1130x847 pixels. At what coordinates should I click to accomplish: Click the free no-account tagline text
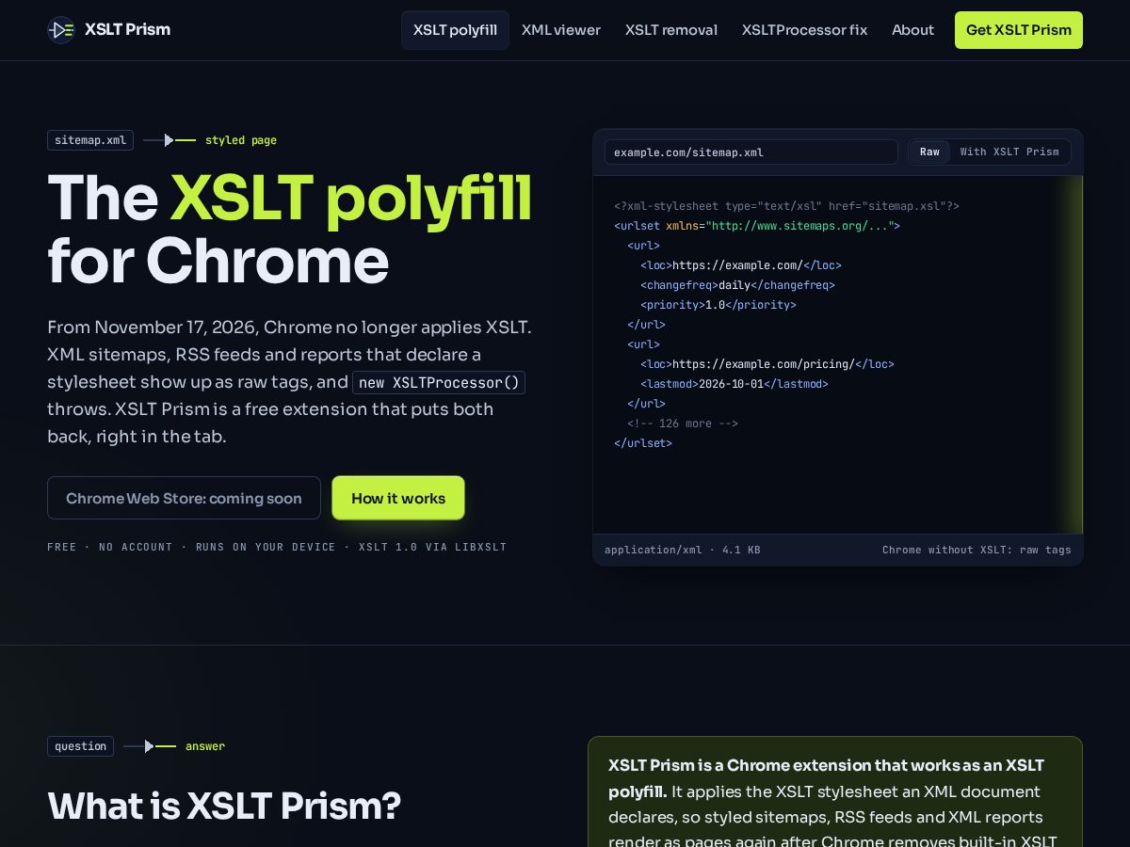coord(277,547)
